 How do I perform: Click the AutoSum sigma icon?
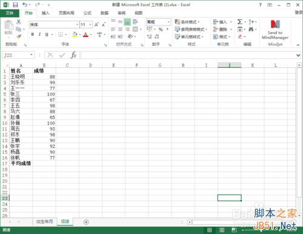point(240,22)
